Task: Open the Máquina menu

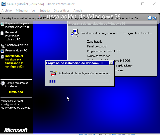Action: pyautogui.click(x=22, y=11)
